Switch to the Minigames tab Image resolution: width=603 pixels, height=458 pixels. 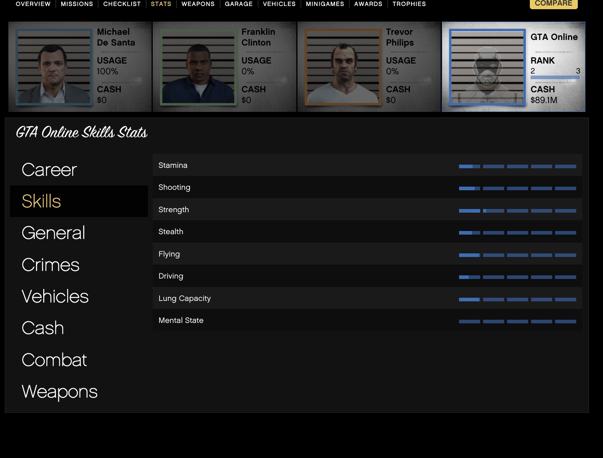click(x=325, y=4)
